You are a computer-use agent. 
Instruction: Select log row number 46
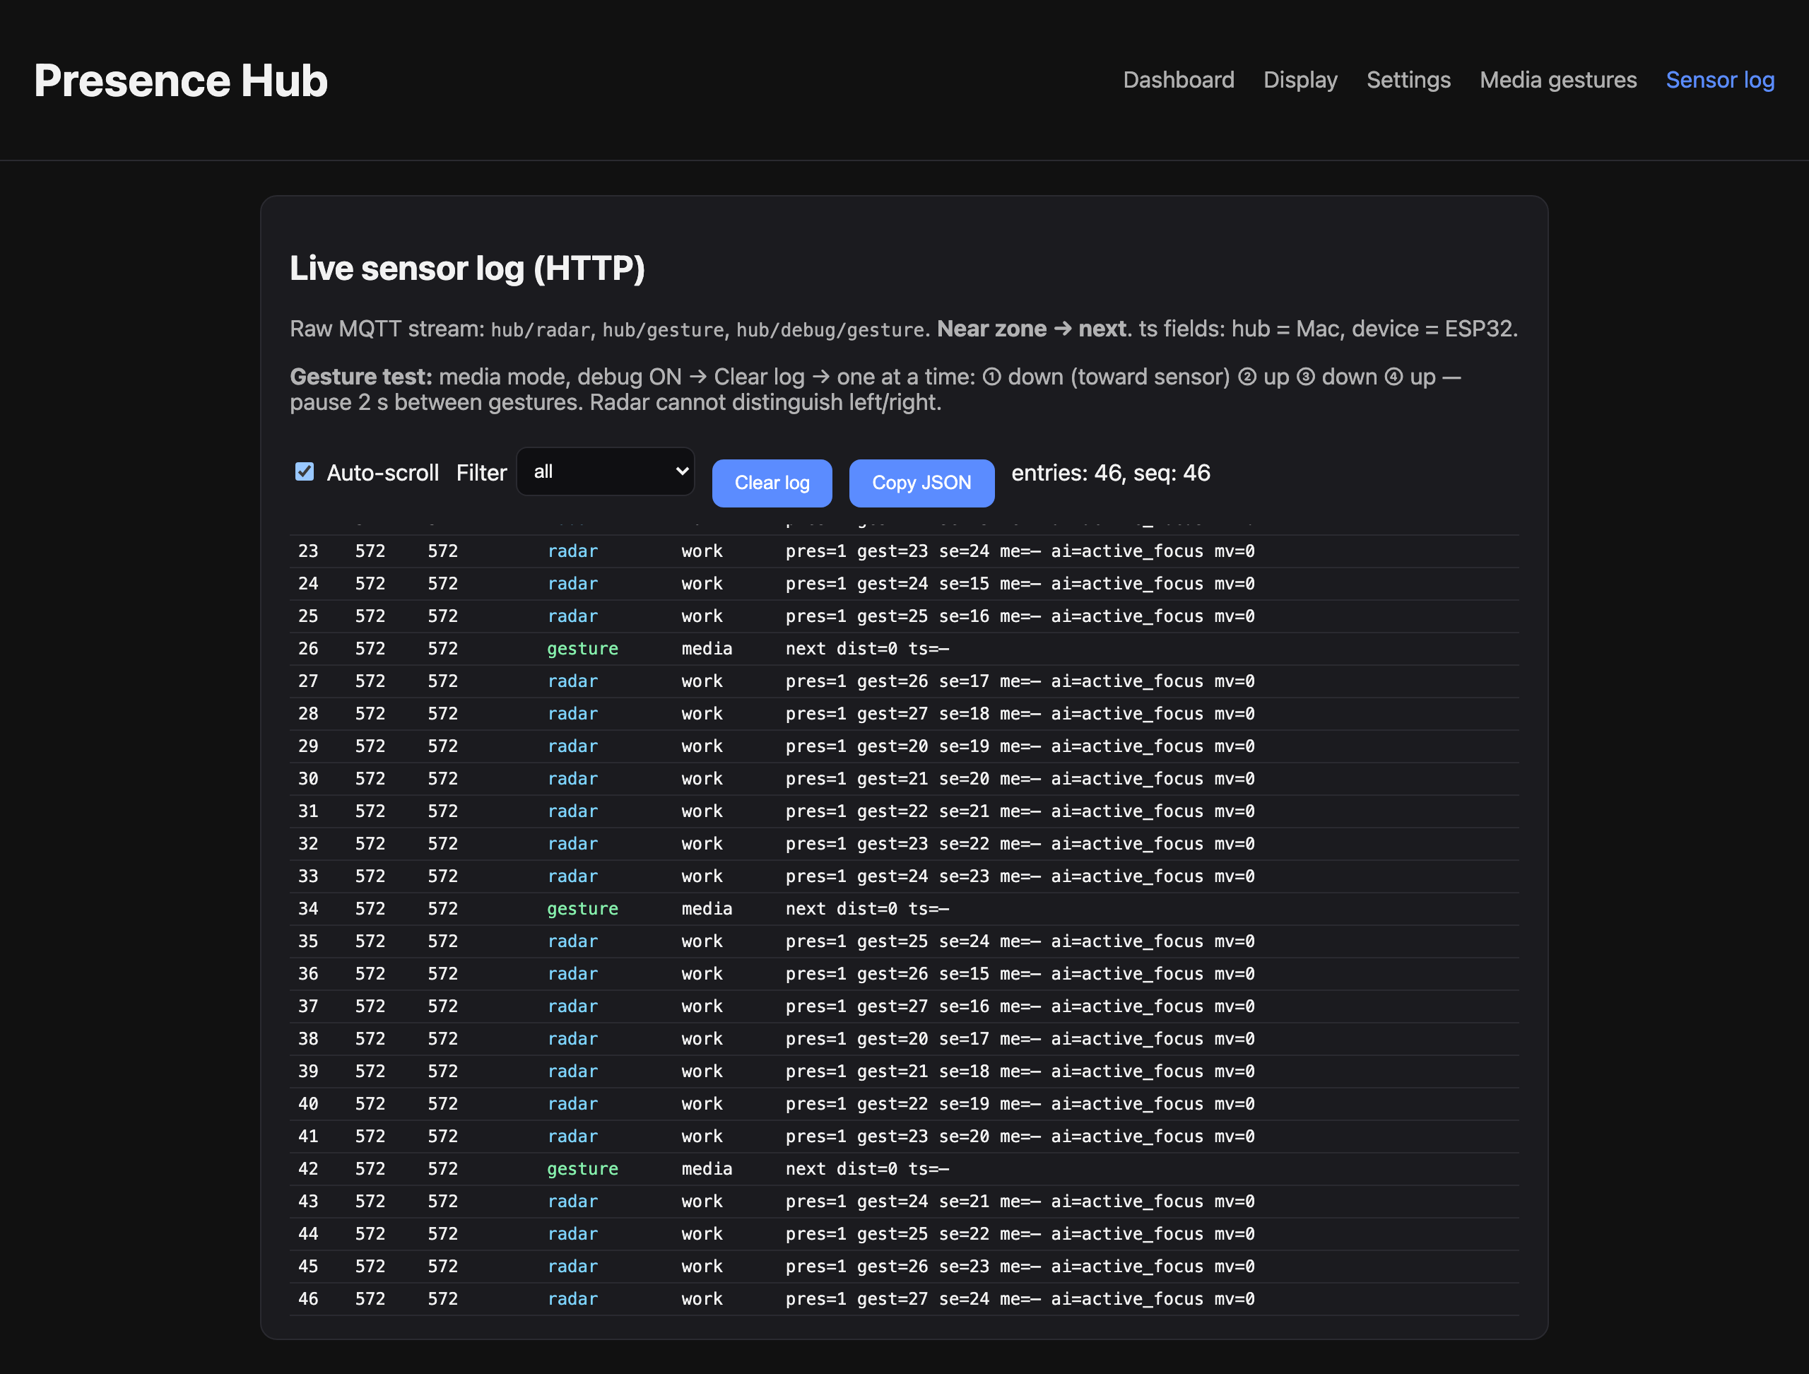click(904, 1300)
